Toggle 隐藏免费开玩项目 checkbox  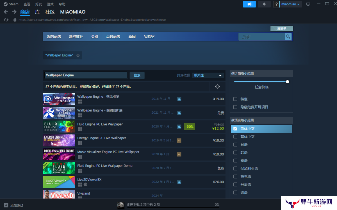point(235,107)
